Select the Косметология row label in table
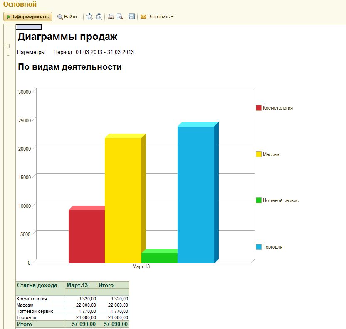Viewport: 346px width, 329px height. [40, 299]
